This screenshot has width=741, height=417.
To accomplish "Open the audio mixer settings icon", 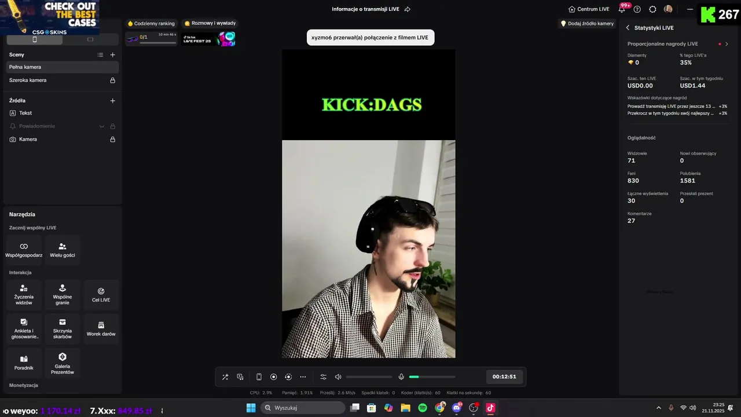I will (x=323, y=377).
